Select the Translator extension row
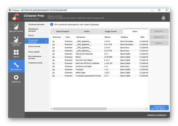Viewport: 178px width, 126px height. pyautogui.click(x=99, y=70)
